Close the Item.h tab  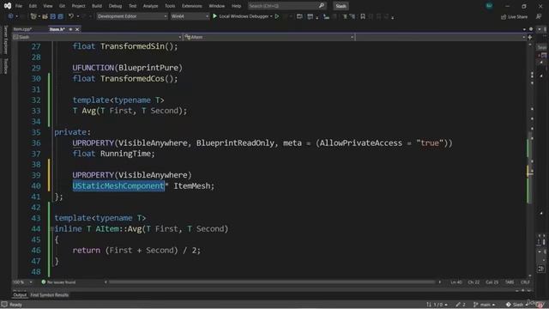(77, 29)
